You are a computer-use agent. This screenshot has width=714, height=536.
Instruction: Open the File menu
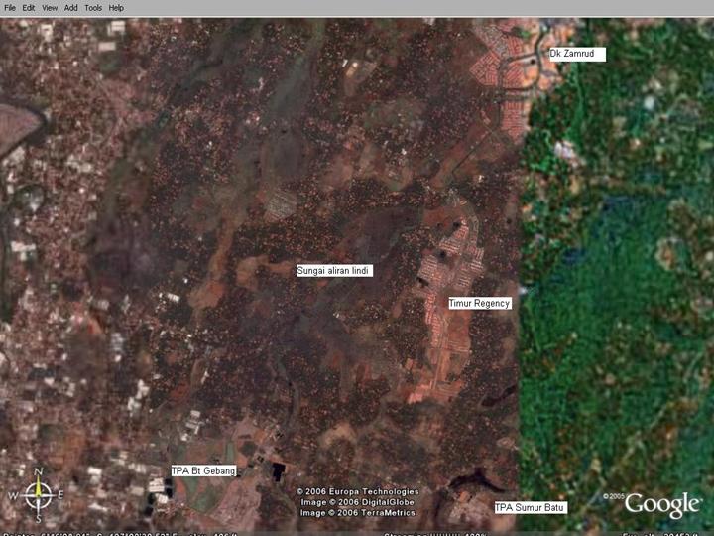10,8
